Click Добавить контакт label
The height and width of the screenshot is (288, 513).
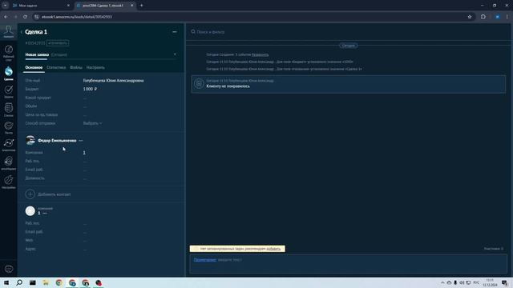tap(55, 194)
